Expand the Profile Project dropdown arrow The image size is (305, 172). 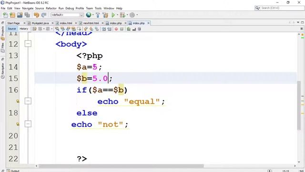(137, 15)
